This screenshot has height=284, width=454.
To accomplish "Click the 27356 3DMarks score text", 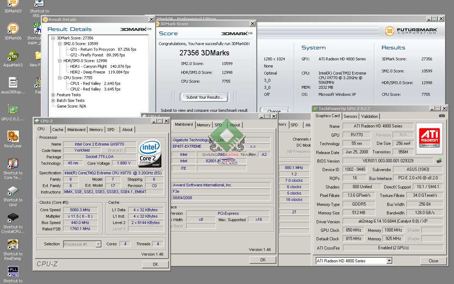I will pyautogui.click(x=204, y=53).
